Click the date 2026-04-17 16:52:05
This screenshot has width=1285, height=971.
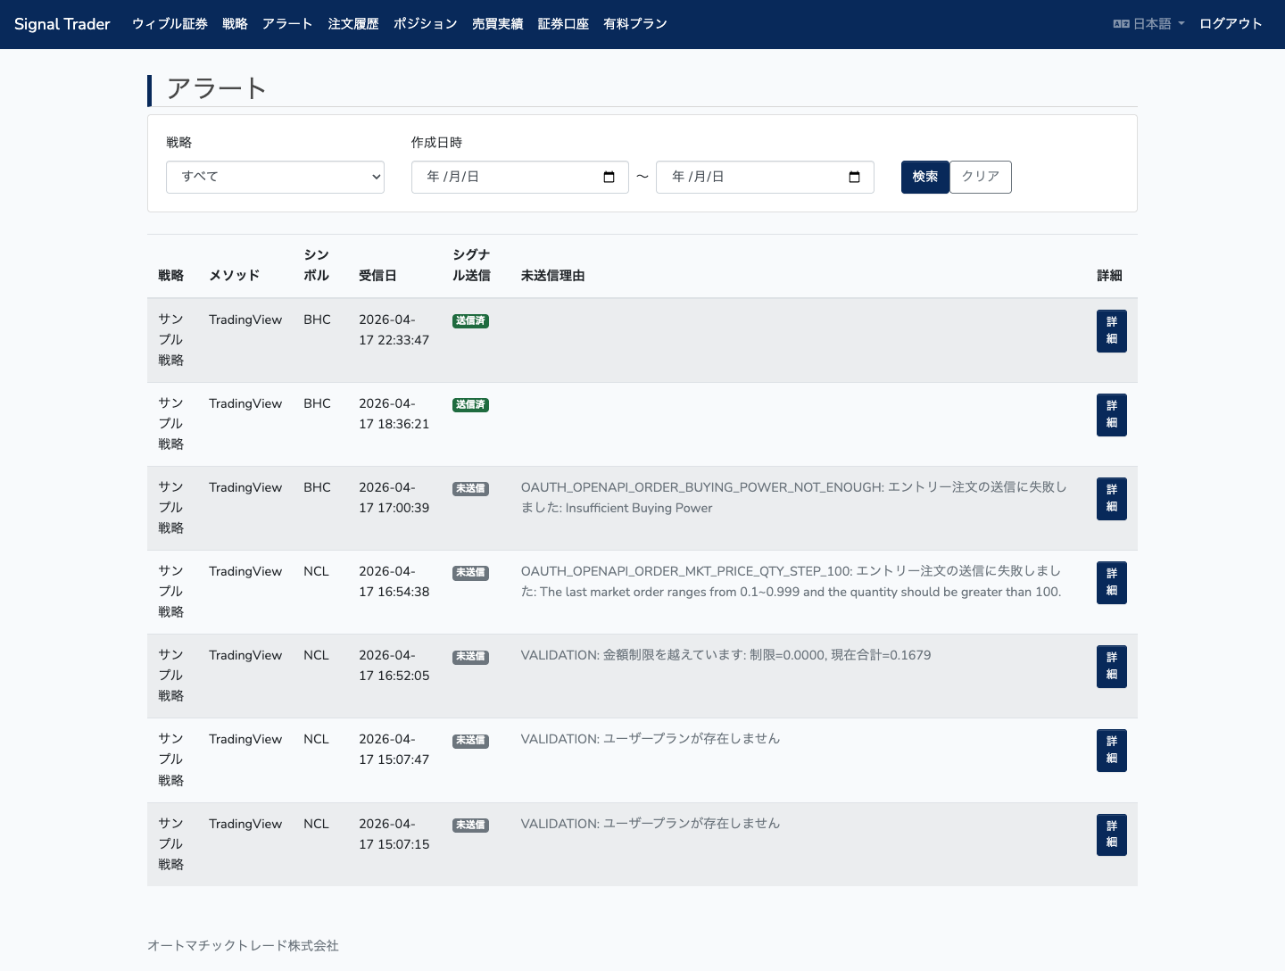tap(394, 665)
